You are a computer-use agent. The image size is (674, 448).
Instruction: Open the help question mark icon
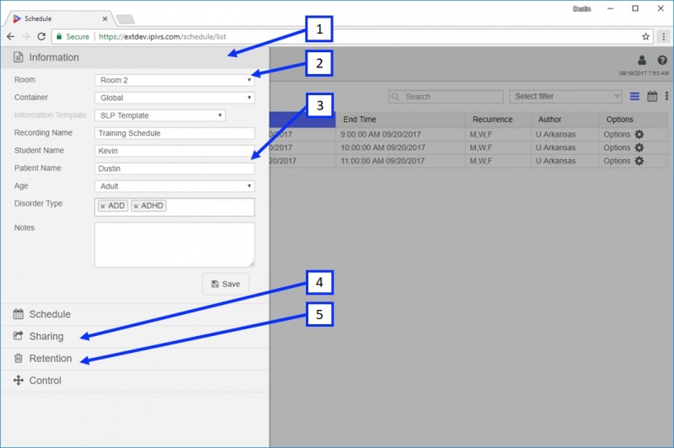[x=662, y=60]
